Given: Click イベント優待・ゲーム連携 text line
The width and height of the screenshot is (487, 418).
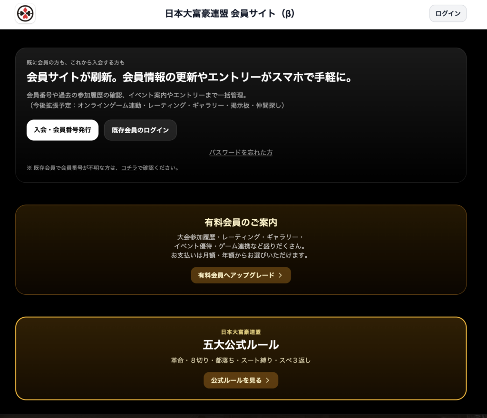Looking at the screenshot, I should 241,246.
